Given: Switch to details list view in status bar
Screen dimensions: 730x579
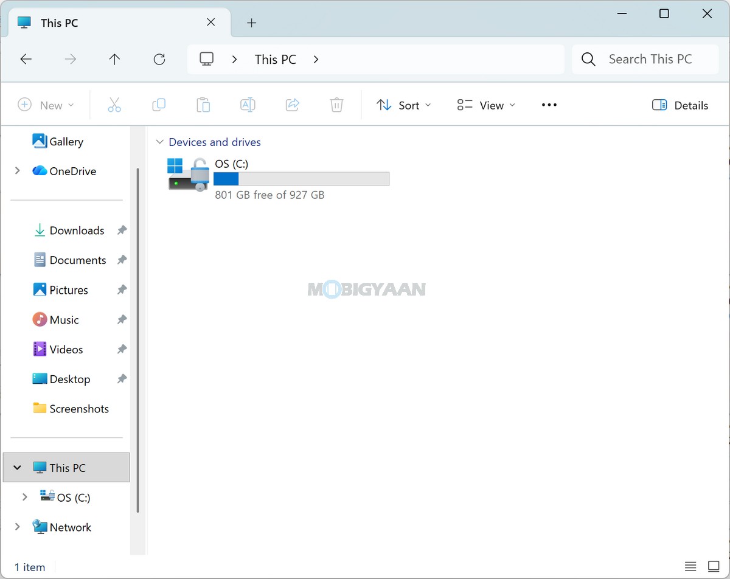Looking at the screenshot, I should 690,567.
